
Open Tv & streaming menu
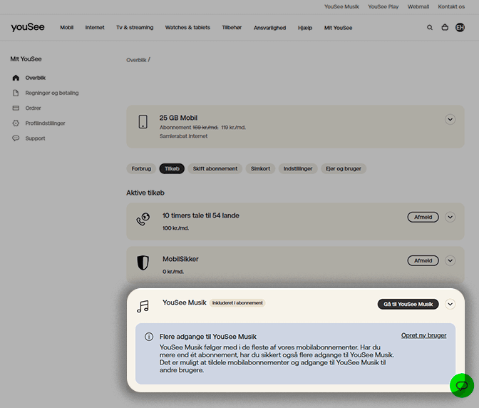pos(135,28)
